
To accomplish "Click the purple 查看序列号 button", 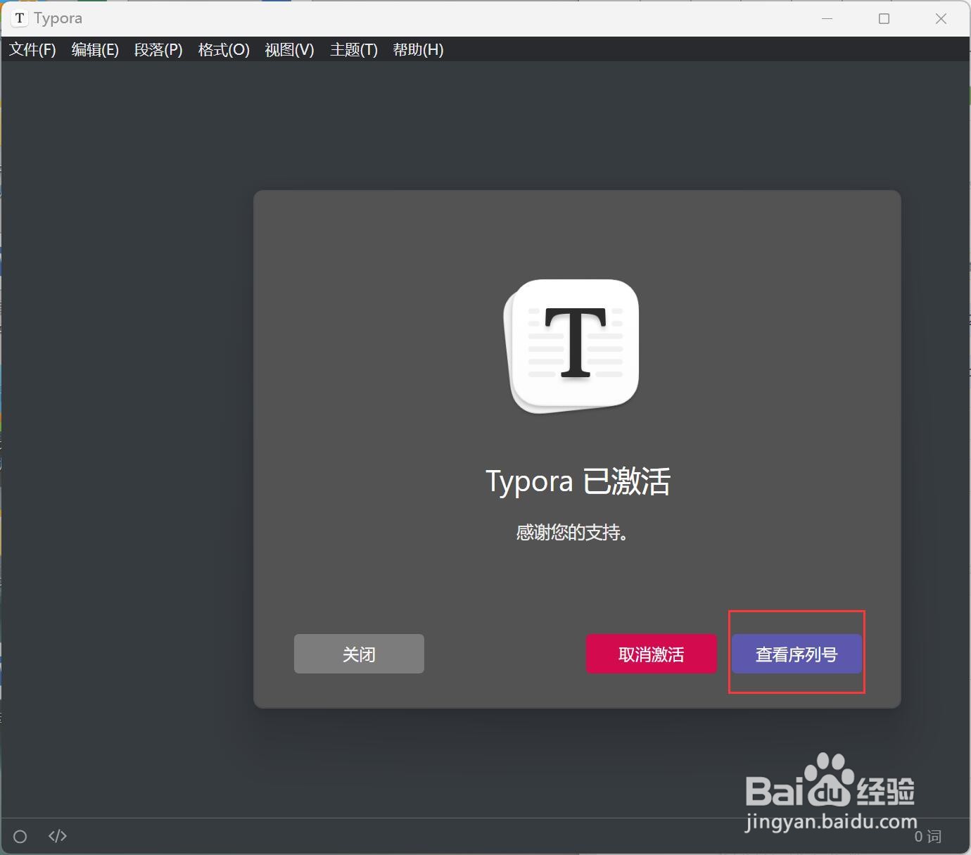I will [797, 654].
